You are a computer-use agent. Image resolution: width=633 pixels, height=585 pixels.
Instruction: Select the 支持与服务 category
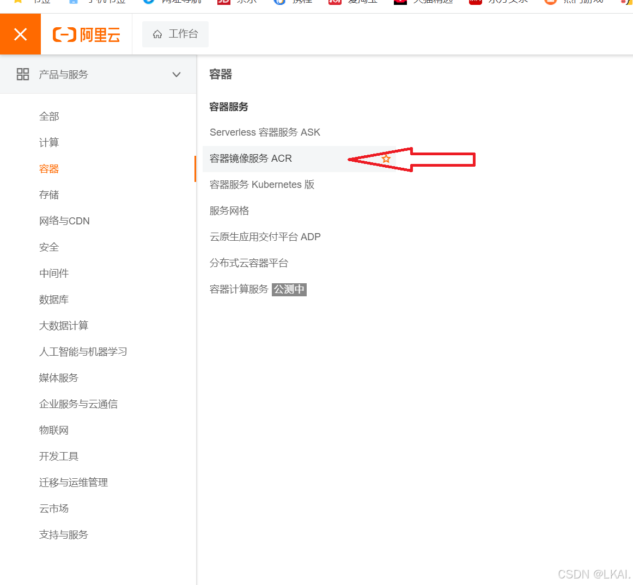coord(63,534)
